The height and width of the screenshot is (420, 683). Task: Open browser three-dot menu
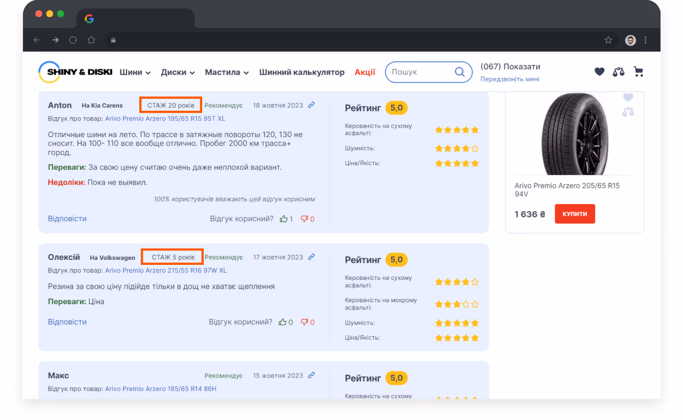point(646,40)
